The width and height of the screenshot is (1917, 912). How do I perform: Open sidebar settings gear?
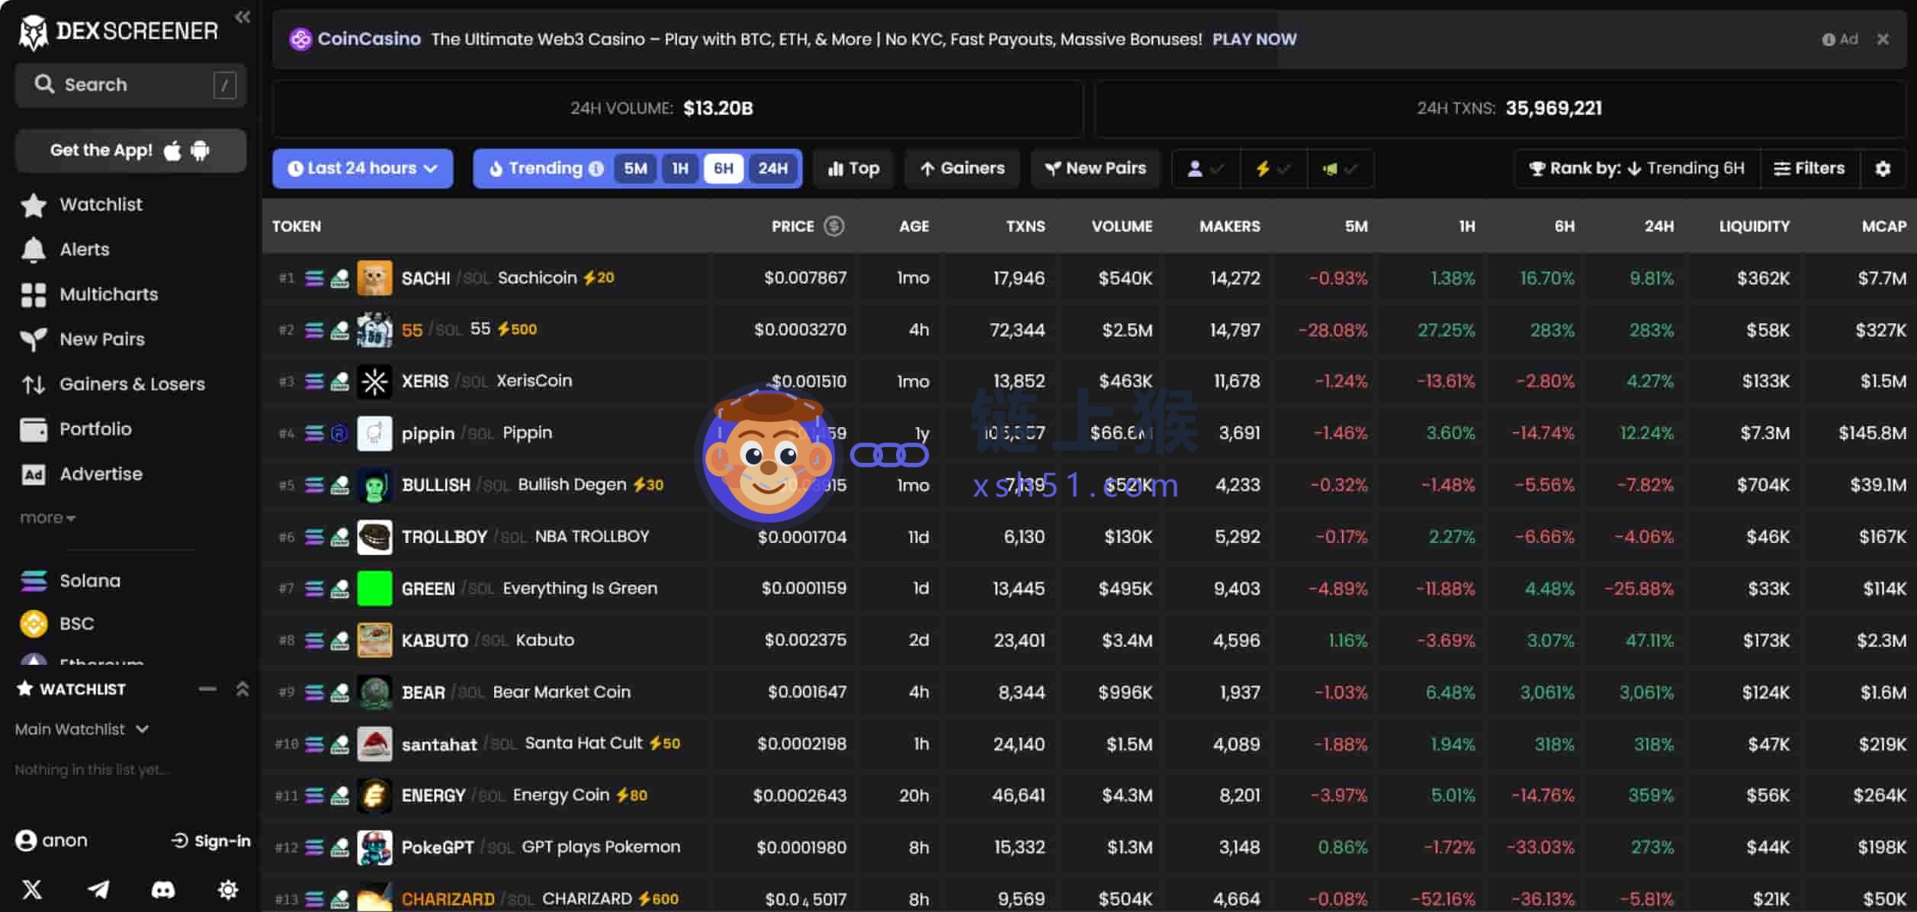pos(228,889)
